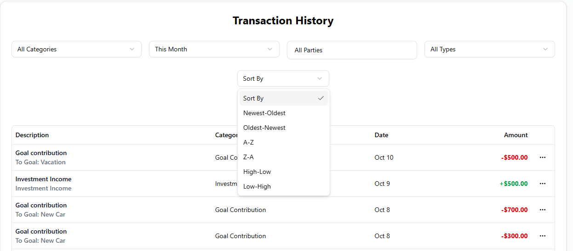This screenshot has height=251, width=573.
Task: Sort transactions A-Z
Action: 249,142
